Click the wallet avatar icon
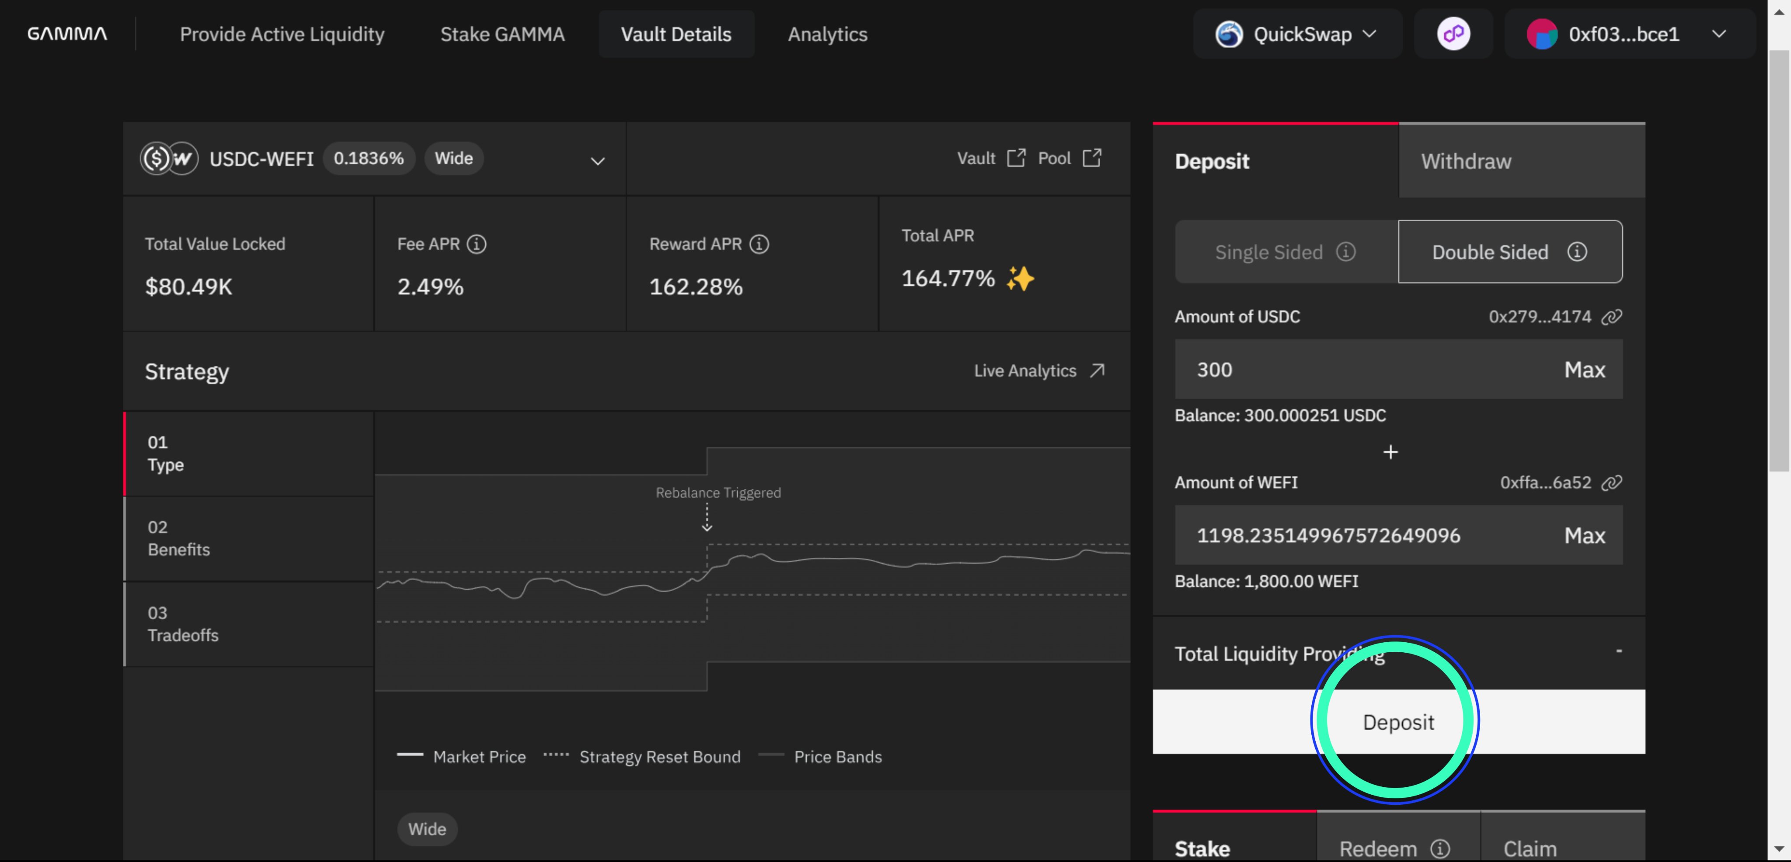Screen dimensions: 1791x862 (x=1541, y=34)
